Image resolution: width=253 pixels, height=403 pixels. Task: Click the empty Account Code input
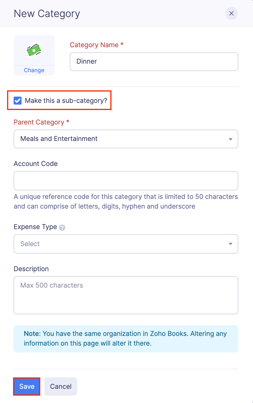point(126,181)
